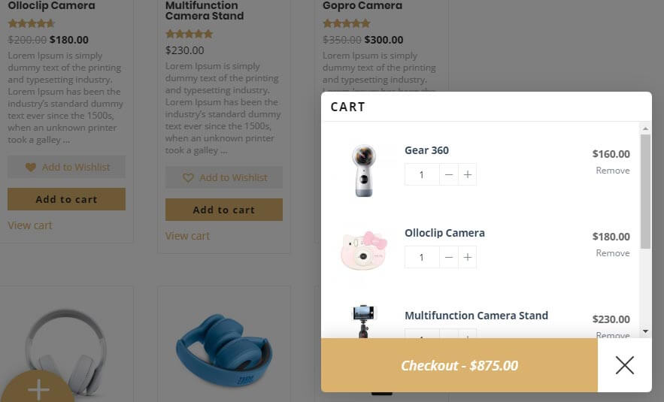This screenshot has width=664, height=402.
Task: Increase Gear 360 quantity with plus icon
Action: pyautogui.click(x=467, y=174)
